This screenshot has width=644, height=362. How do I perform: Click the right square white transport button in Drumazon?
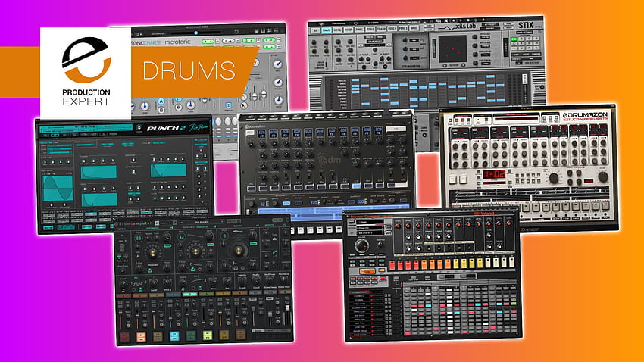click(x=463, y=179)
